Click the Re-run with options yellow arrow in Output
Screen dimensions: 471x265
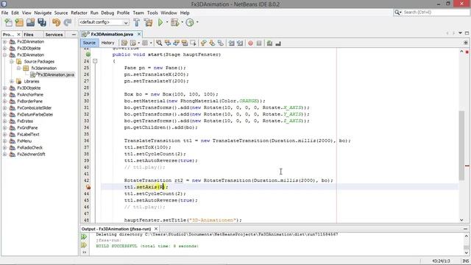click(84, 245)
